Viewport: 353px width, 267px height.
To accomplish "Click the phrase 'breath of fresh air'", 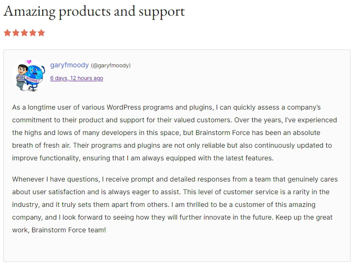I will coord(41,146).
